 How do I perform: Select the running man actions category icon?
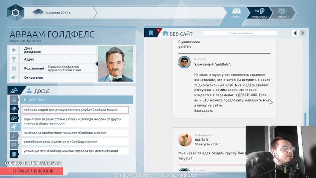[x=14, y=127]
